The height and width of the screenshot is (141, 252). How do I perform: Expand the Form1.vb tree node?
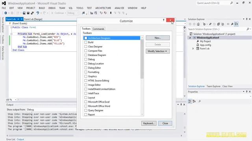193,49
